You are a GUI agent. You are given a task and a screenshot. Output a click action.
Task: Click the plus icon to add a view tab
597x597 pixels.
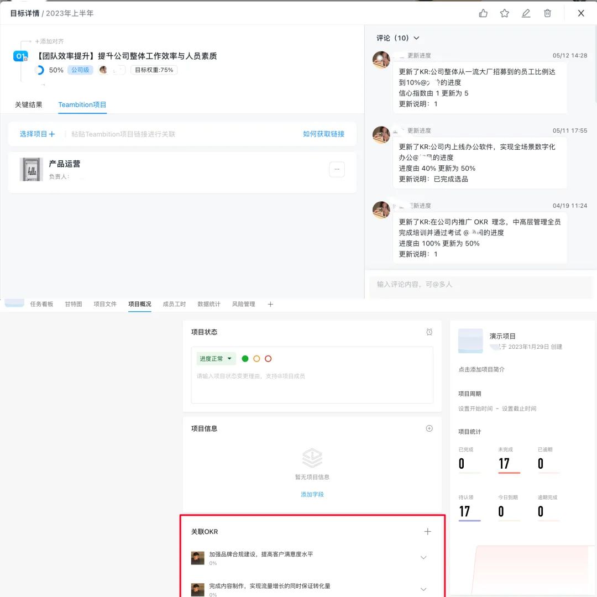(x=270, y=304)
